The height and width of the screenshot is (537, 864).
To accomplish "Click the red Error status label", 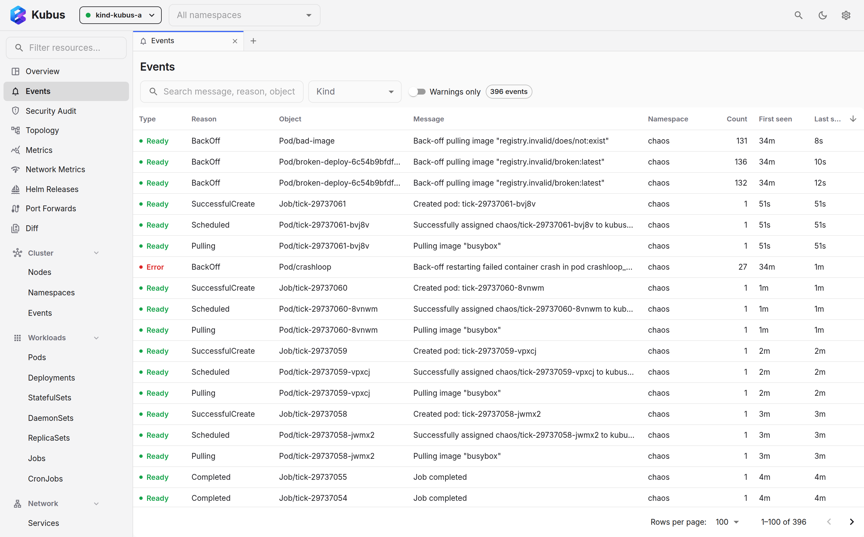I will coord(155,267).
